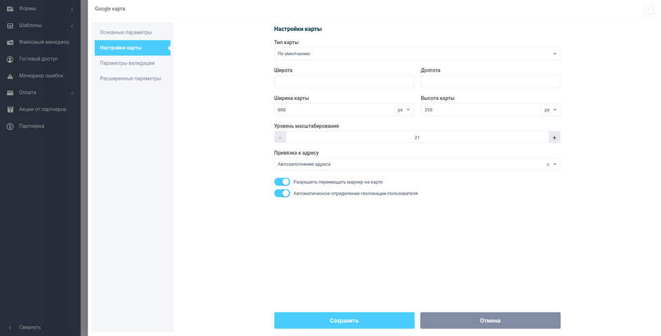The width and height of the screenshot is (661, 336).
Task: Clear the selected address binding value
Action: 548,165
